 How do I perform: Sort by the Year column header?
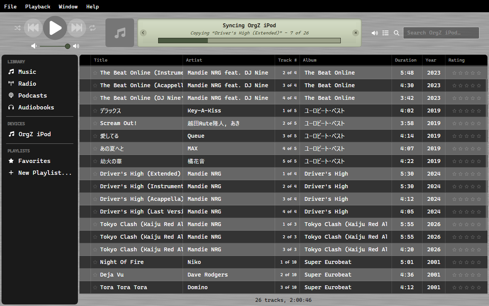434,60
